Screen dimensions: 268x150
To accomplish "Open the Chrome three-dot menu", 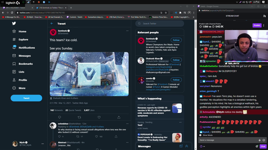I will point(193,12).
